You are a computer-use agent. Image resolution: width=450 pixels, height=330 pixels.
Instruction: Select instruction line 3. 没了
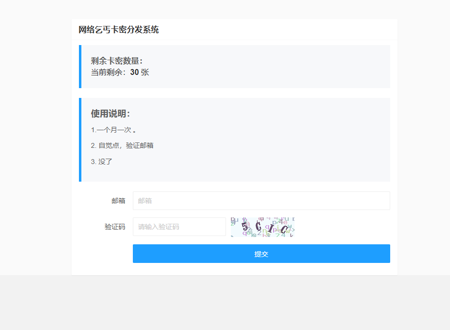tap(101, 162)
